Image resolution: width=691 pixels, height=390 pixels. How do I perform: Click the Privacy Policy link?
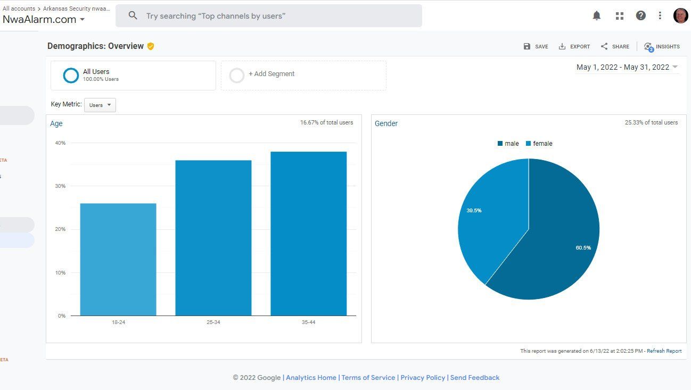422,378
